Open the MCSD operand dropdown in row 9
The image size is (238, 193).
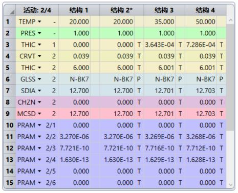[x=39, y=114]
